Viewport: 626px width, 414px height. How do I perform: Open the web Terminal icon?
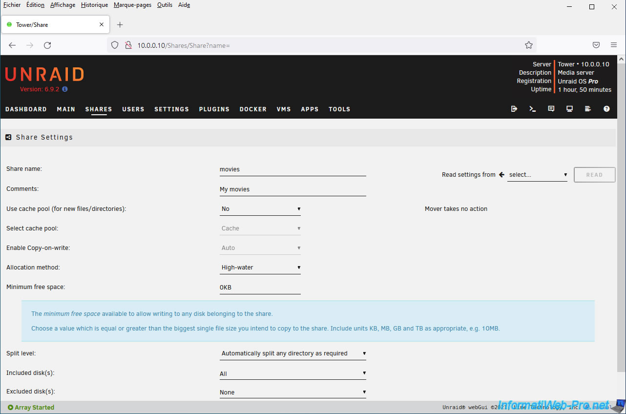tap(532, 109)
